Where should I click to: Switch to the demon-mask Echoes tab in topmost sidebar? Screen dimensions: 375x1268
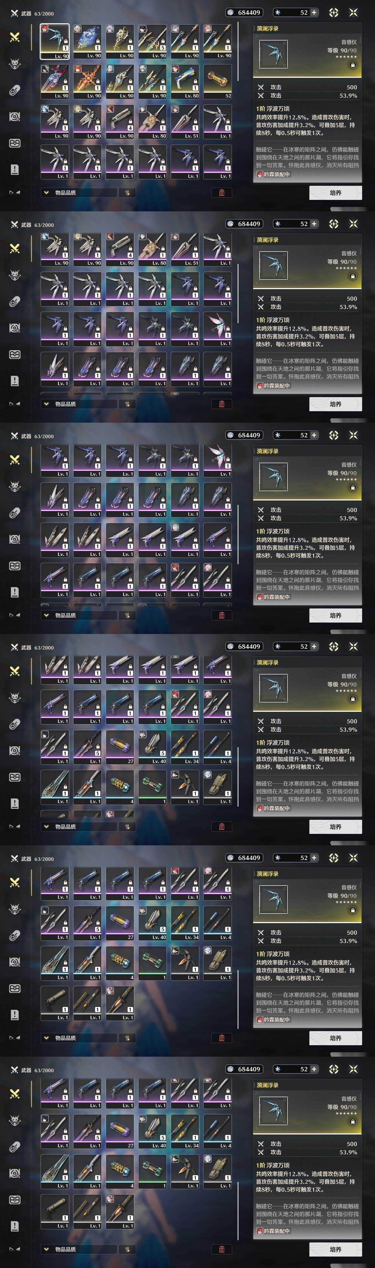pyautogui.click(x=15, y=63)
